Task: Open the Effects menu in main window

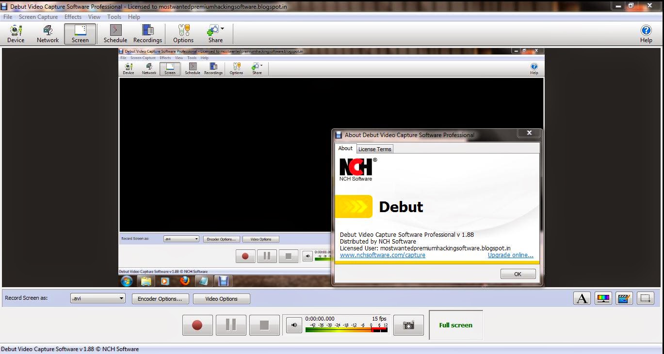Action: point(73,17)
